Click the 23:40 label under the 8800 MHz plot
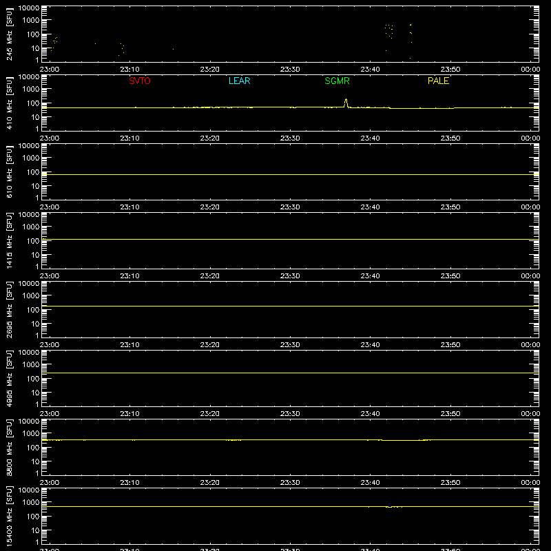Screen dimensions: 551x551 370,483
